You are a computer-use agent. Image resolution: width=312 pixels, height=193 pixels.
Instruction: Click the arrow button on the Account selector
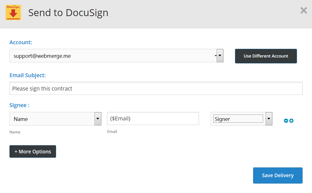(x=220, y=56)
